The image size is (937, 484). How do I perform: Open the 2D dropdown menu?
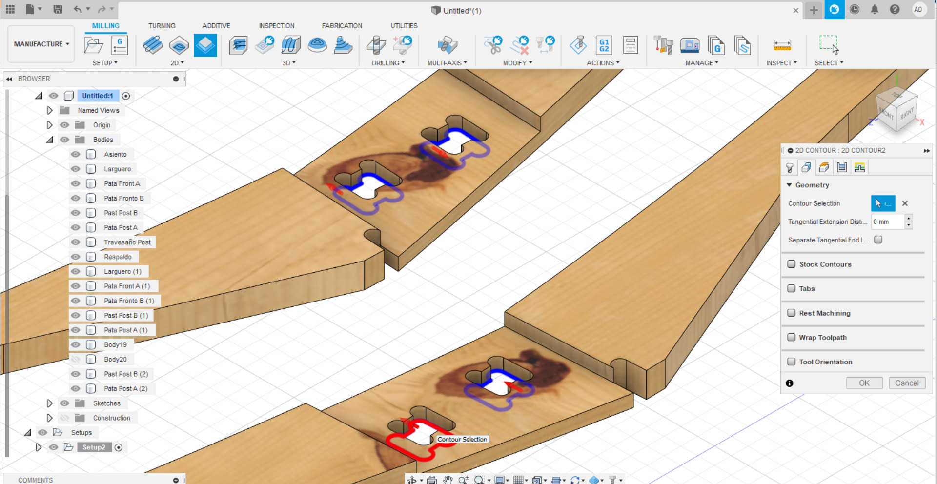(177, 63)
